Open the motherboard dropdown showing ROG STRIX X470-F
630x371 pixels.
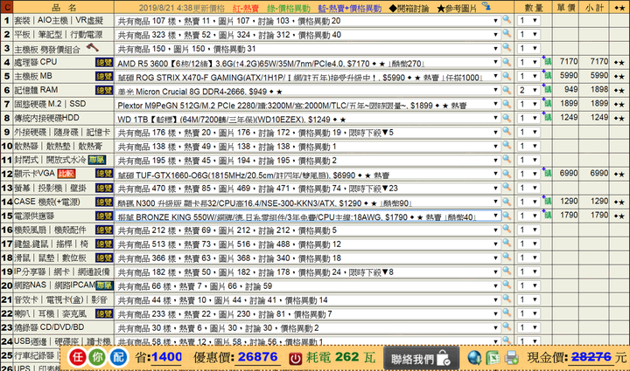[308, 77]
